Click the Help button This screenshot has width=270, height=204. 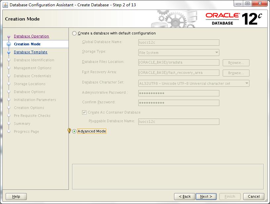[16, 196]
